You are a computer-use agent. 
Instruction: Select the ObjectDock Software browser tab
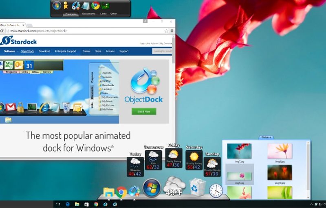coord(12,25)
